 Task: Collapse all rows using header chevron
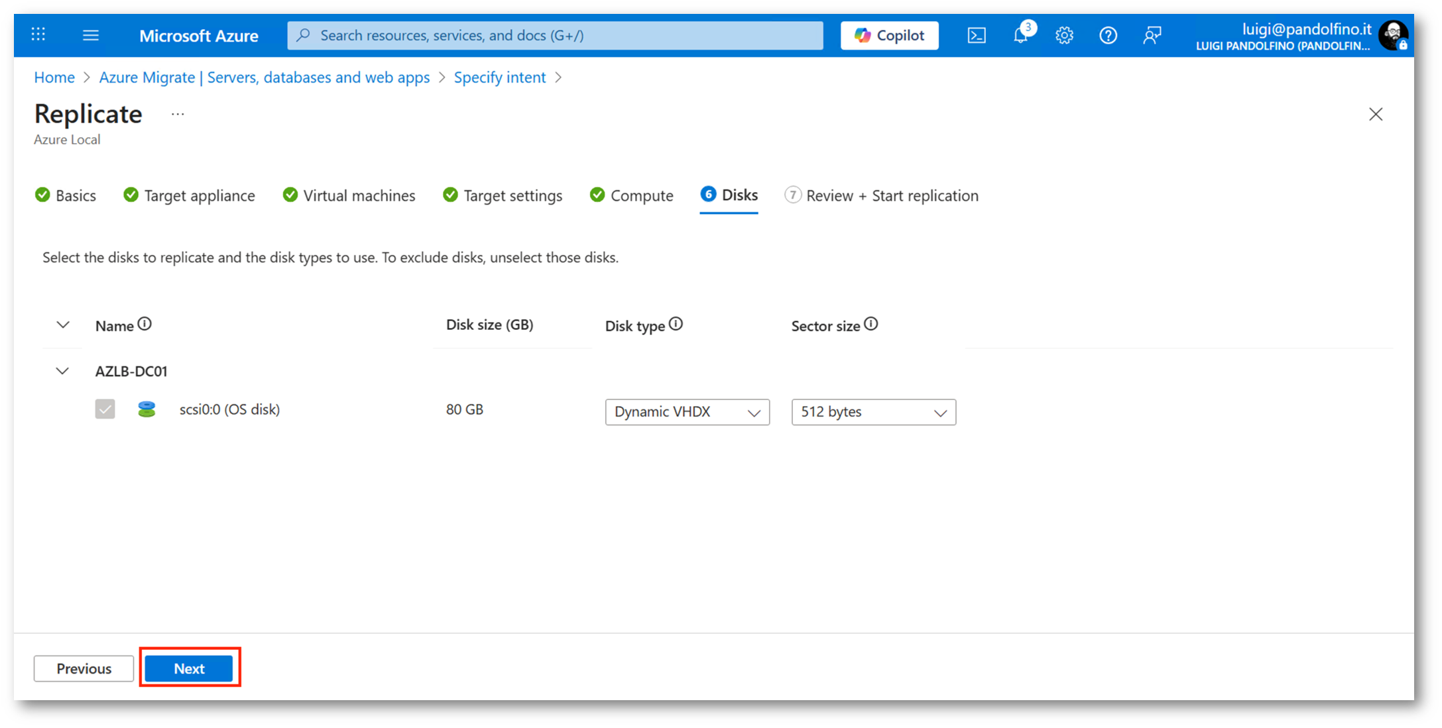click(x=62, y=325)
